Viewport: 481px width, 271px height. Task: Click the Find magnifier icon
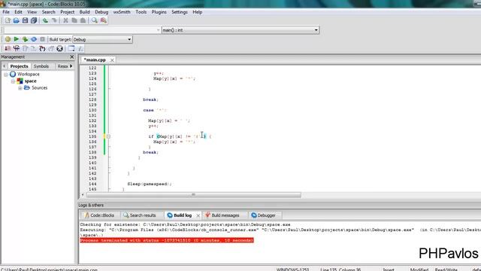(95, 20)
